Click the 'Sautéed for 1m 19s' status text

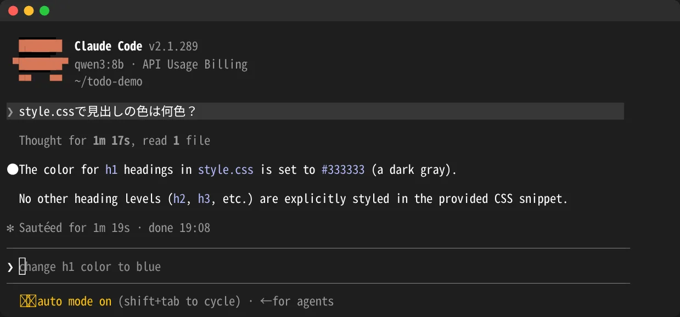[x=75, y=228]
